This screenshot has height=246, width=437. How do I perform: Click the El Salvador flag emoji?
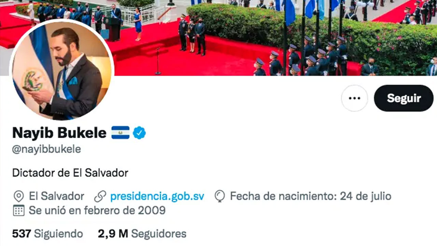121,133
